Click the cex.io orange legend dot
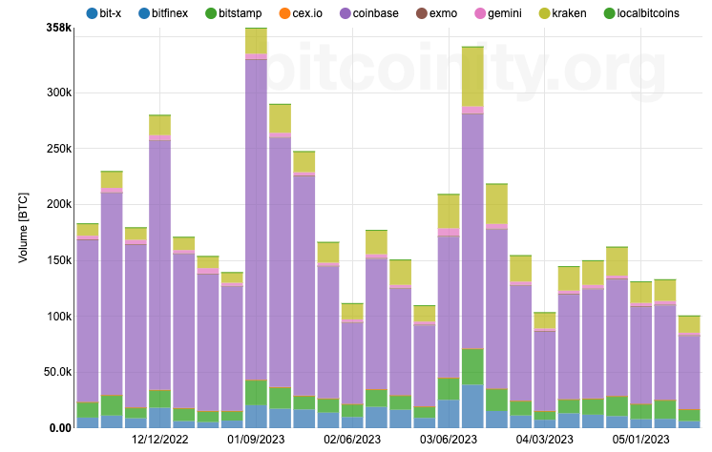712x452 pixels. point(284,13)
